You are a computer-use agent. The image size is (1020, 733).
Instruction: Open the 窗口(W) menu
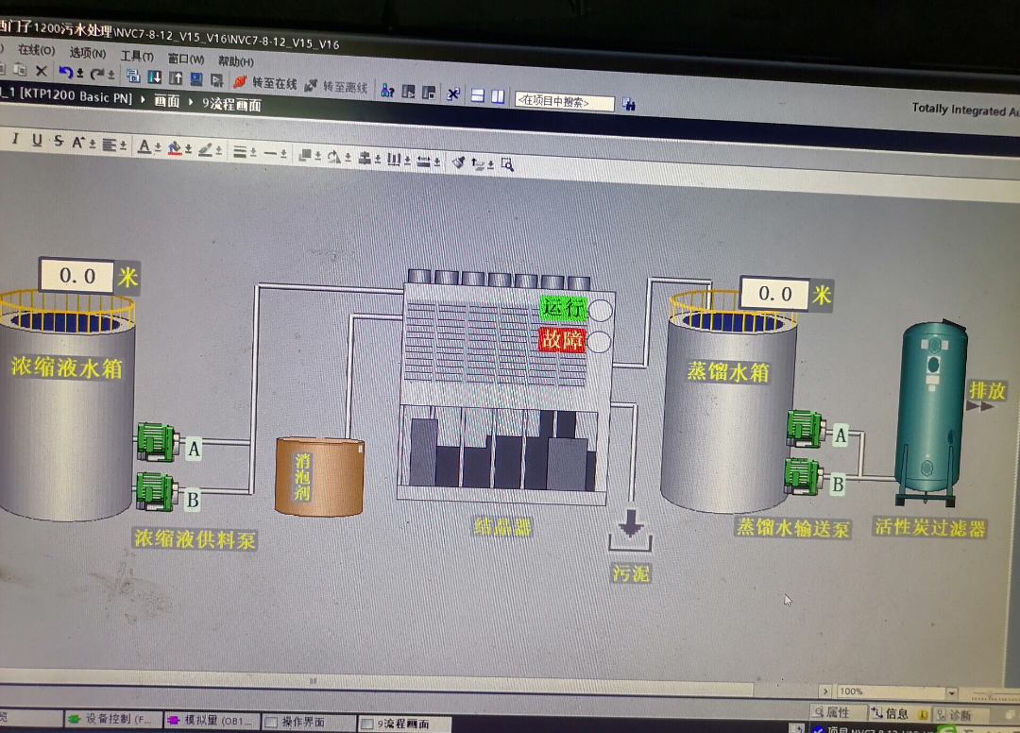tap(186, 59)
